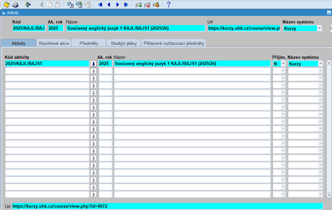The height and width of the screenshot is (210, 332).
Task: Open Help with the question mark icon
Action: pyautogui.click(x=168, y=5)
